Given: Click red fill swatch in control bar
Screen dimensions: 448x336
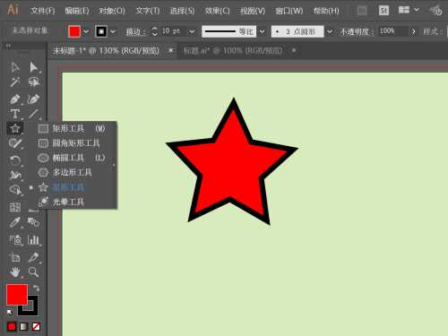Looking at the screenshot, I should click(x=74, y=31).
